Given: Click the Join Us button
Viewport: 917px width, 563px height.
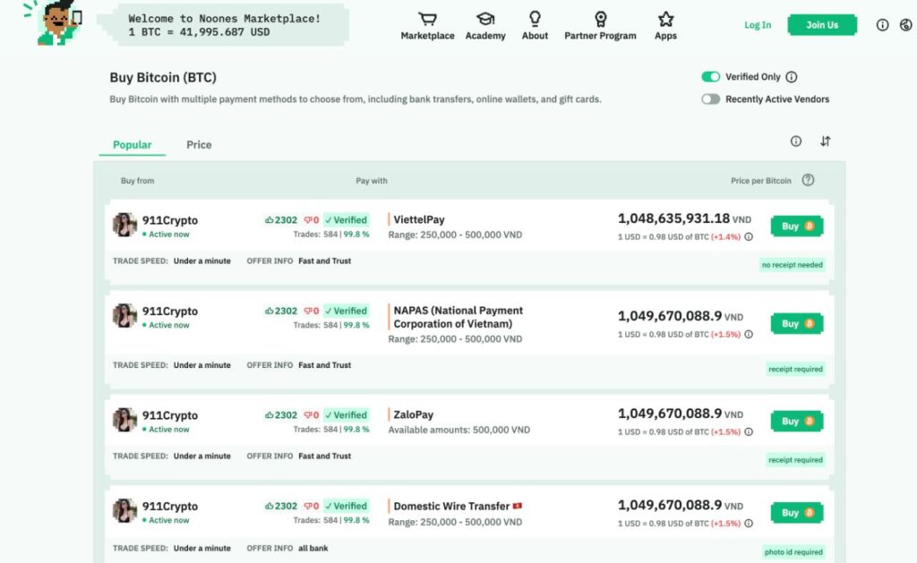Looking at the screenshot, I should coord(822,25).
